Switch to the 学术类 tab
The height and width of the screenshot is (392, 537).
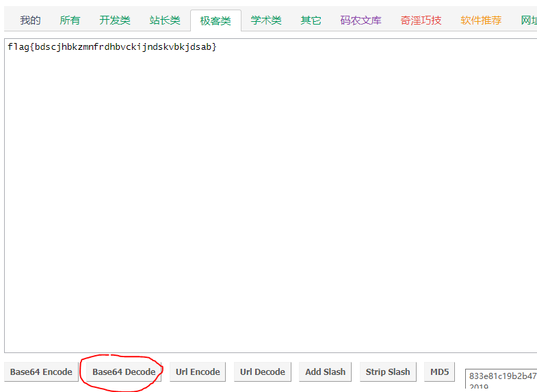click(265, 20)
